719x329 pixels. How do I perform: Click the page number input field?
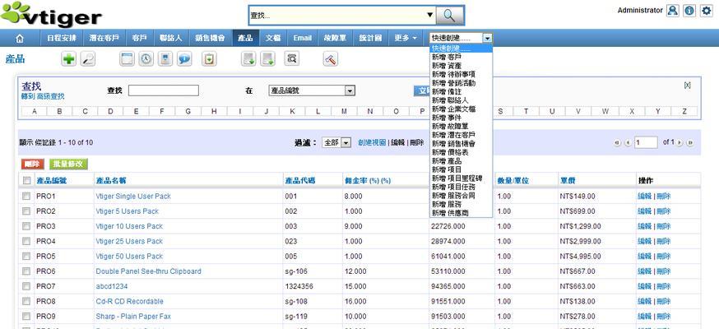646,142
